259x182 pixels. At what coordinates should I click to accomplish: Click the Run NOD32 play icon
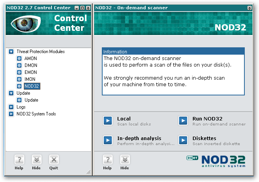coord(183,120)
